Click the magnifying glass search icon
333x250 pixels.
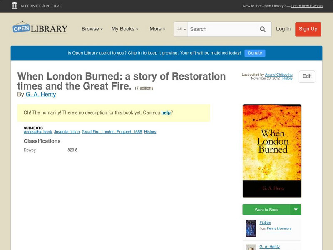tap(263, 29)
